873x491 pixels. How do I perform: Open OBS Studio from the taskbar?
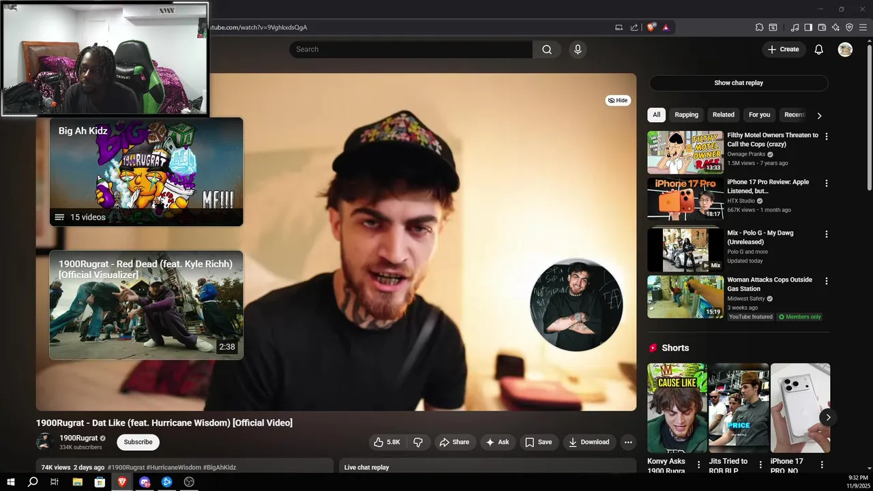[x=189, y=482]
